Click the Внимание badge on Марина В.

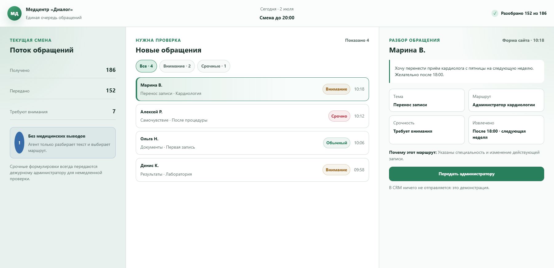point(336,89)
